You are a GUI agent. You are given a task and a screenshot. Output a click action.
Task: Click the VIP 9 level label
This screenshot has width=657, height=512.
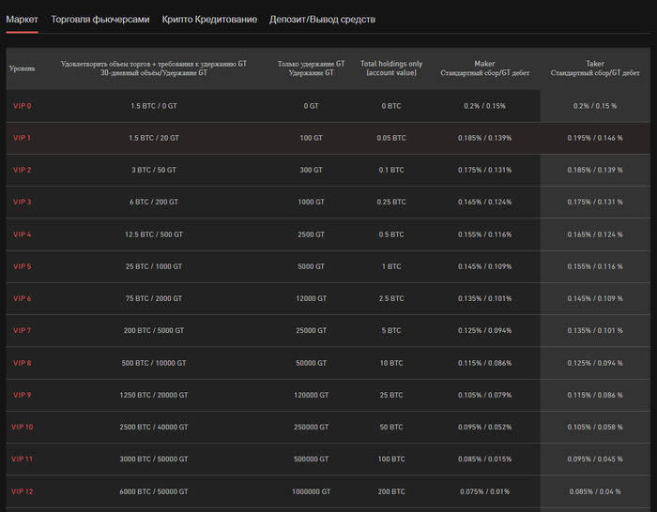pos(22,395)
